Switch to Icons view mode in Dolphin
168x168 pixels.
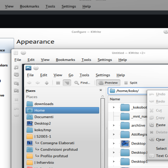58,83
